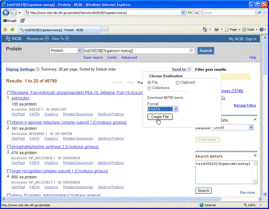Go back with the browser Back arrow
The height and width of the screenshot is (209, 269).
[5, 13]
